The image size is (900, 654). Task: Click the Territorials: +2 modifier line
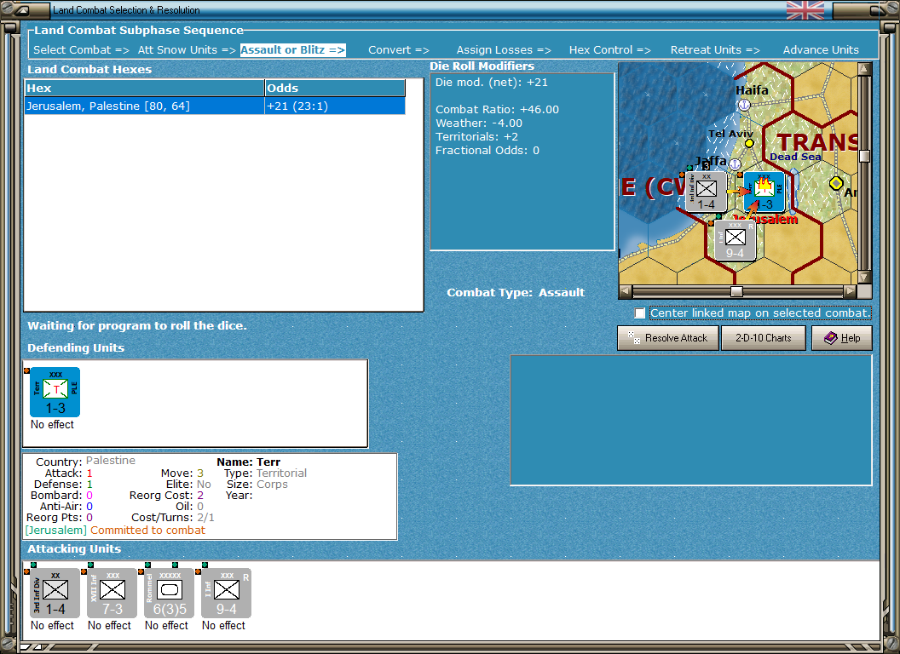[476, 136]
